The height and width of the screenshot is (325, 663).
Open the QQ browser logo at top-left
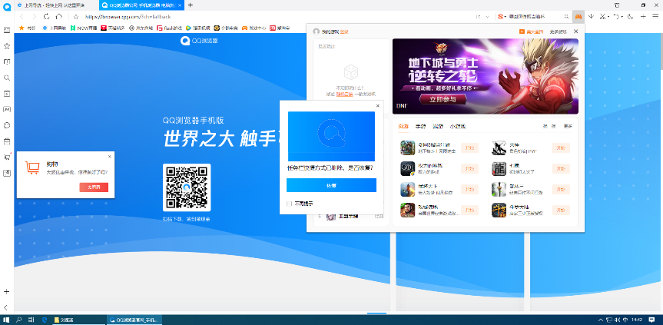pyautogui.click(x=7, y=7)
